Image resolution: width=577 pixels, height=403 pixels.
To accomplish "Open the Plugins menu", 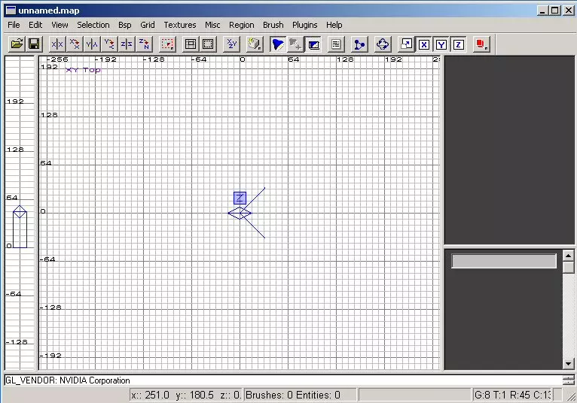I will pos(304,25).
